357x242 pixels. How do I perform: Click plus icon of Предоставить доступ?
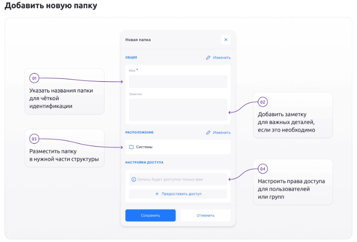tap(157, 194)
